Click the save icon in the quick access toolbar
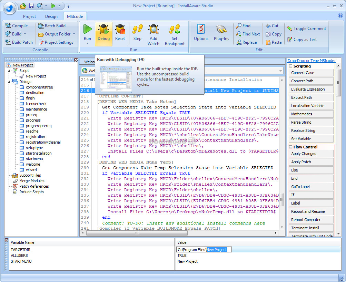346x282 pixels. [31, 6]
